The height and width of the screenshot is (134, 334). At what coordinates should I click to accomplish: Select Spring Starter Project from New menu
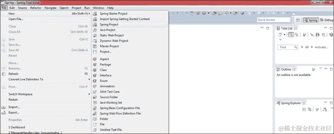click(130, 14)
